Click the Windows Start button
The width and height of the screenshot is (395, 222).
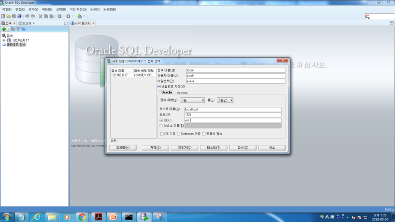point(7,217)
